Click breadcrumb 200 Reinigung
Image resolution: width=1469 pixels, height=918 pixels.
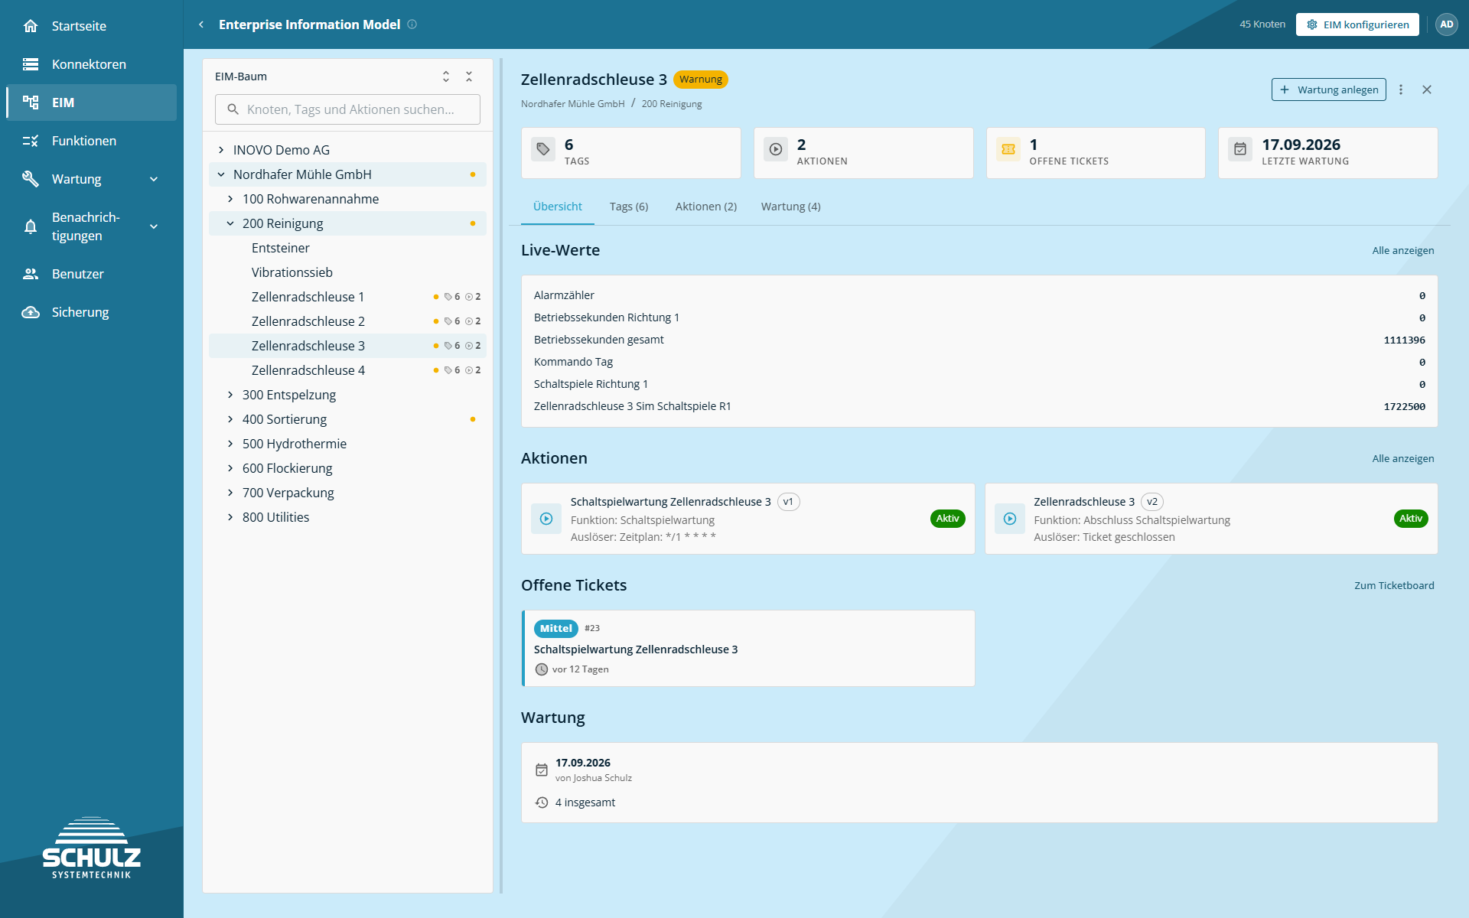pos(672,104)
